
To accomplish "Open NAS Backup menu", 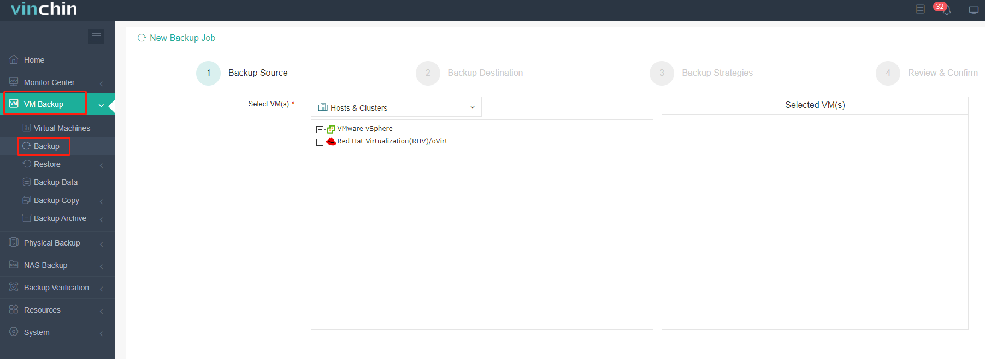I will coord(57,265).
